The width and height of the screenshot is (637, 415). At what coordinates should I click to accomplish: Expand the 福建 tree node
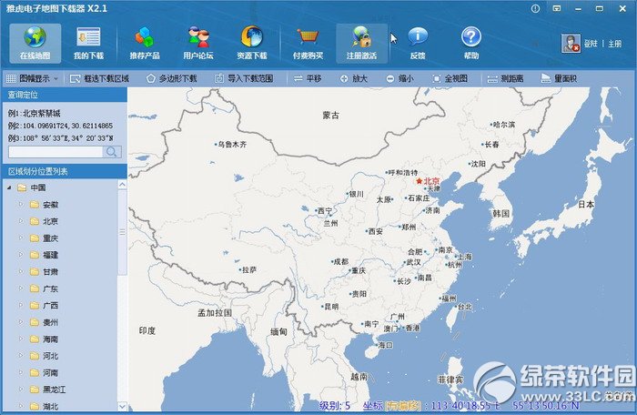click(21, 255)
